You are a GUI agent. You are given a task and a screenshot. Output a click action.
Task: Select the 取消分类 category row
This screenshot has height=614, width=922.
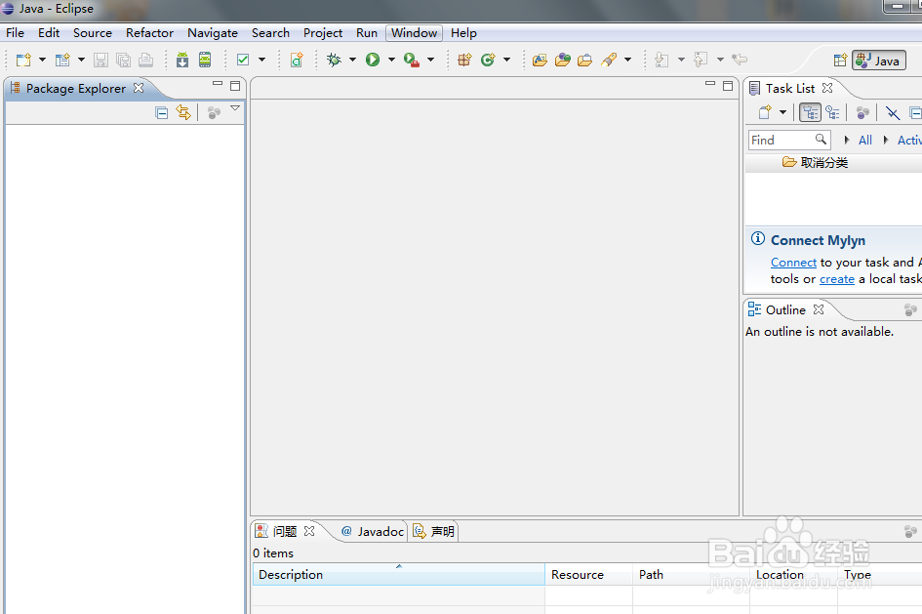click(x=834, y=163)
